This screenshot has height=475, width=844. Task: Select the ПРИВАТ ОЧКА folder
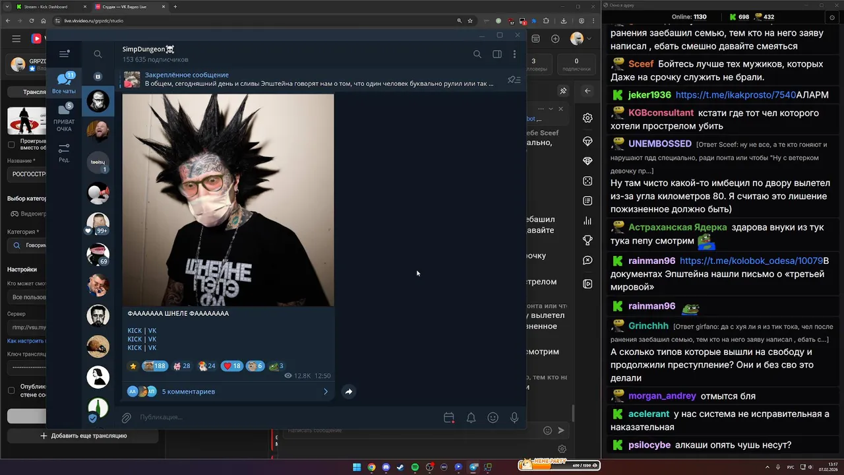click(64, 117)
